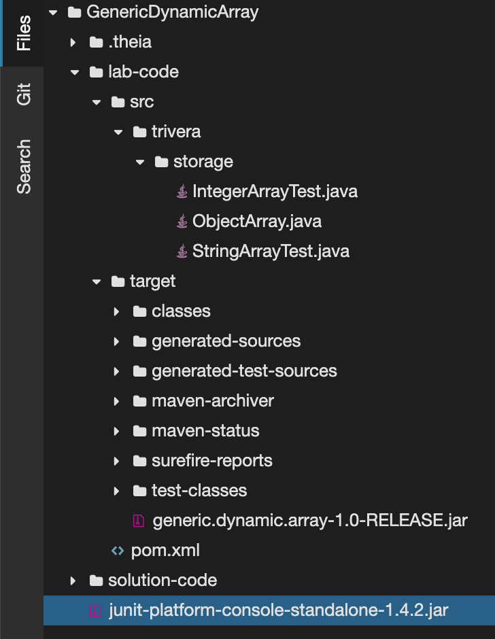
Task: Click the XML icon next to pom.xml
Action: click(x=118, y=551)
